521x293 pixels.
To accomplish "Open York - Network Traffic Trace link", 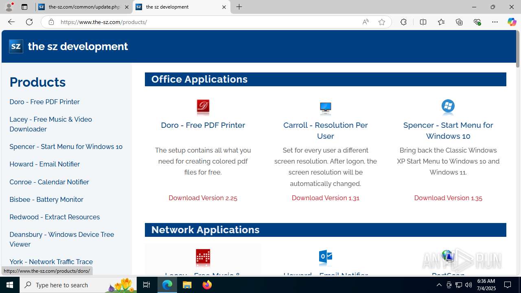I will coord(51,262).
